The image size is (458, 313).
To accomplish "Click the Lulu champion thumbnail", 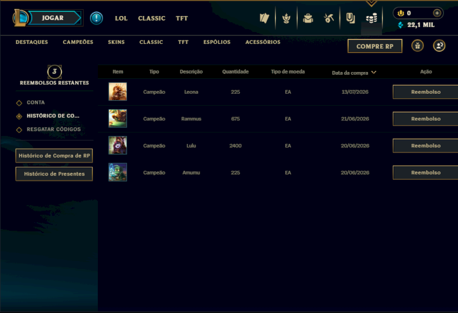I will coord(118,145).
